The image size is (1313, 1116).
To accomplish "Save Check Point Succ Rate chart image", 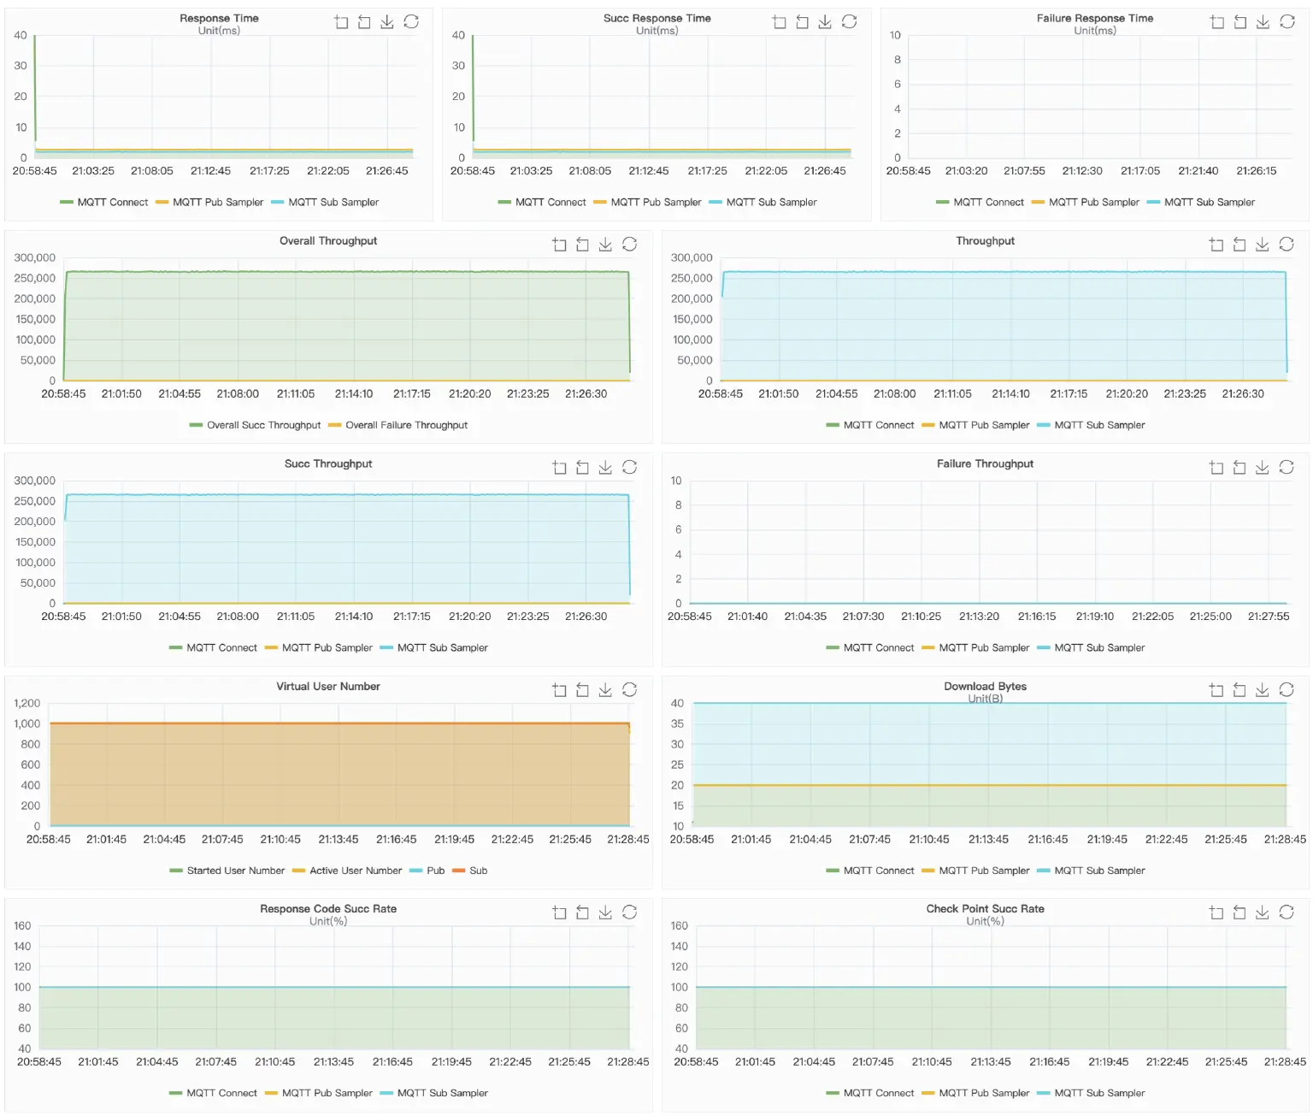I will click(1262, 912).
